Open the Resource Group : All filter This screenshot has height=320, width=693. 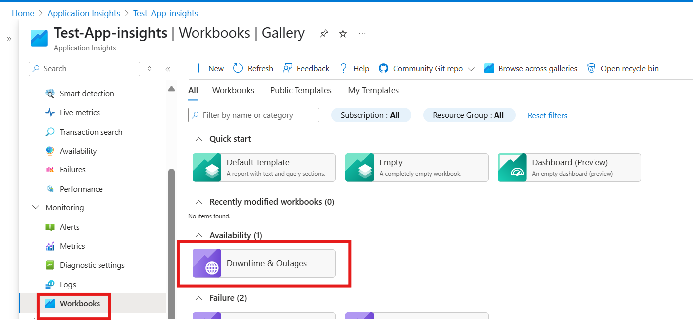469,115
